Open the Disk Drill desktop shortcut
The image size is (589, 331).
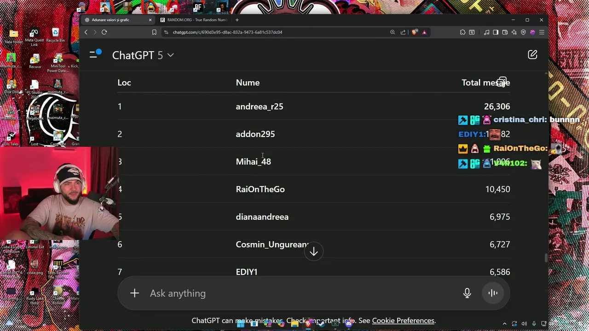tap(11, 87)
